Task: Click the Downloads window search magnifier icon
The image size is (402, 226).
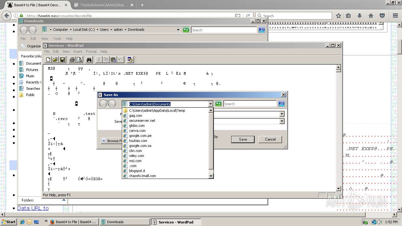Action: coord(262,30)
